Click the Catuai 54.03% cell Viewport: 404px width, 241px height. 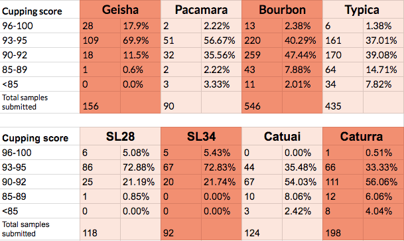[x=303, y=182]
